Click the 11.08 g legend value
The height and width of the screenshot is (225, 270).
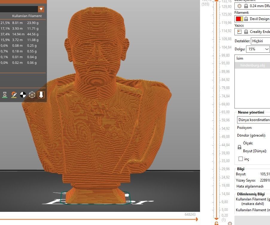tap(33, 40)
